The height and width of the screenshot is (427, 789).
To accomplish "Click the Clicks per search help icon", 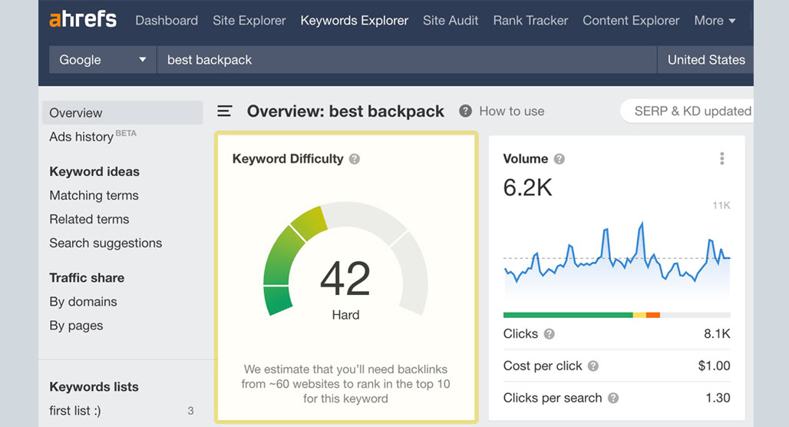I will click(x=613, y=399).
